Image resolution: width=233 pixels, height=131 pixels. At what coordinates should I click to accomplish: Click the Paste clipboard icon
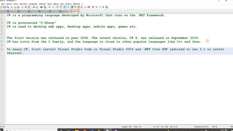(x=29, y=7)
